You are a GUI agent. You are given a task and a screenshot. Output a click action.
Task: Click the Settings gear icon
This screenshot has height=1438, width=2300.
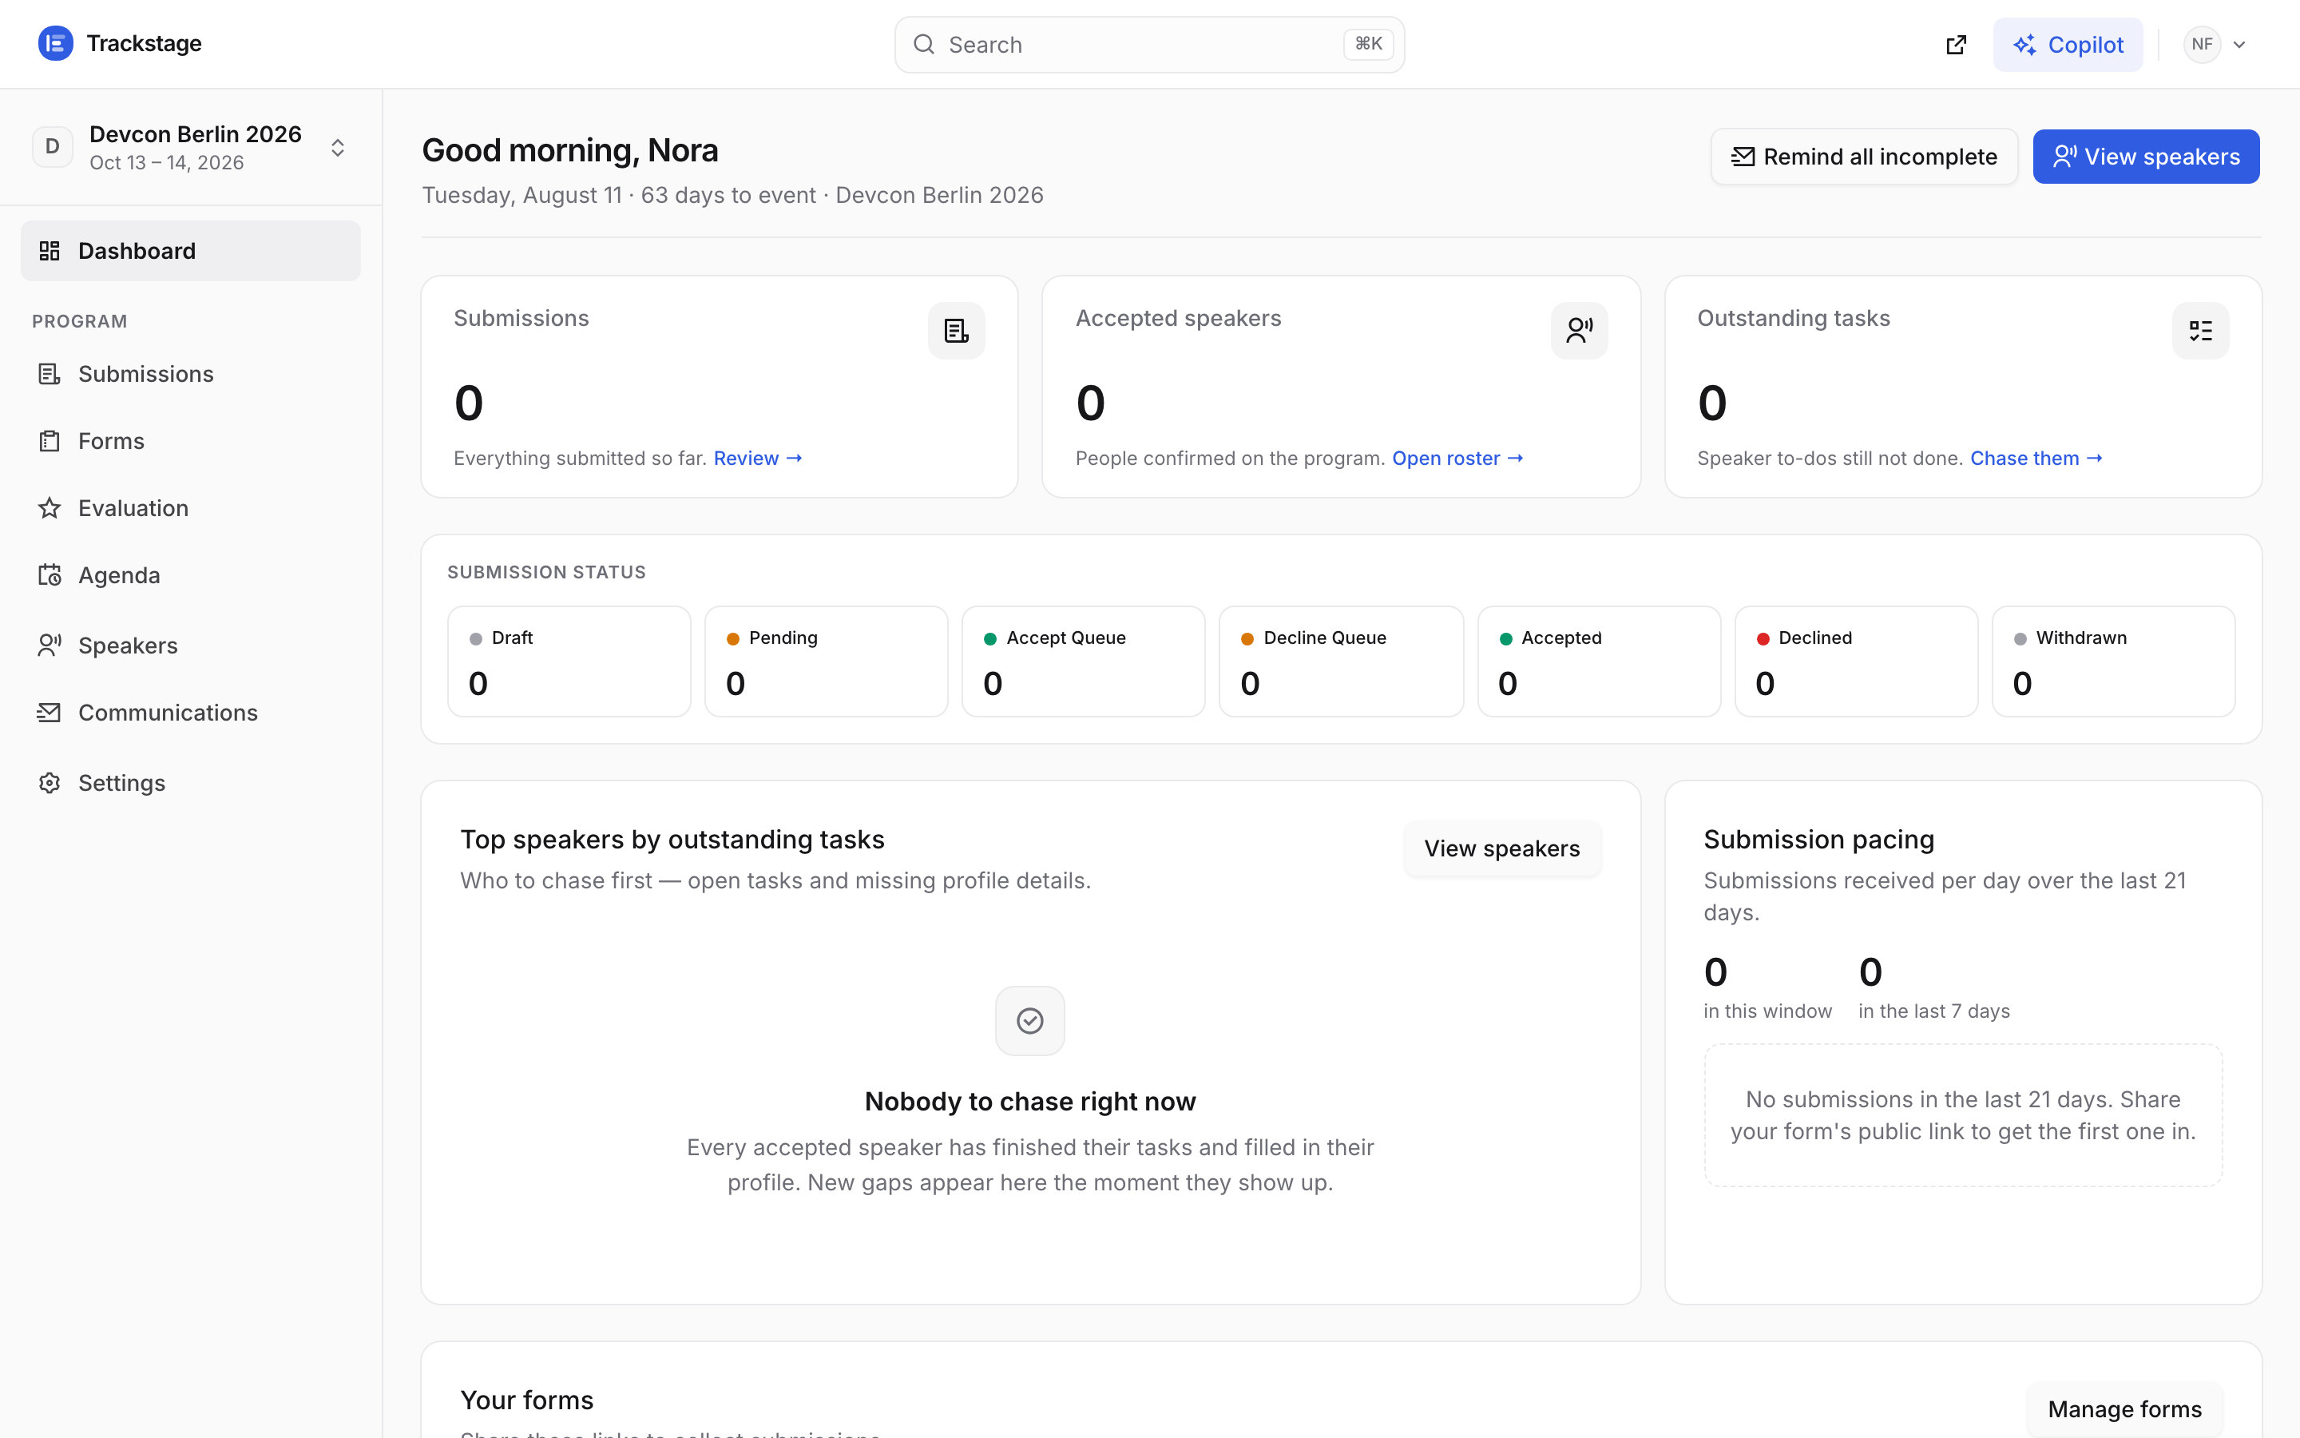50,783
